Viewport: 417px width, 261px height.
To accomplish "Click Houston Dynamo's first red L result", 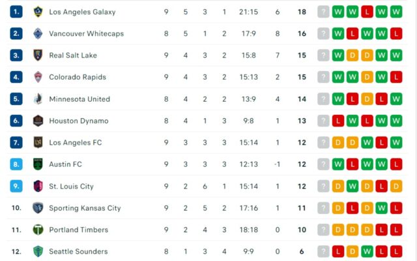I will coord(338,121).
